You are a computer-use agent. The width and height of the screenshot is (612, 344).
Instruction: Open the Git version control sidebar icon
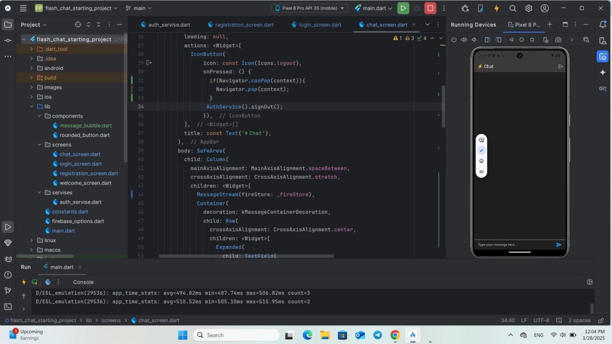8,291
